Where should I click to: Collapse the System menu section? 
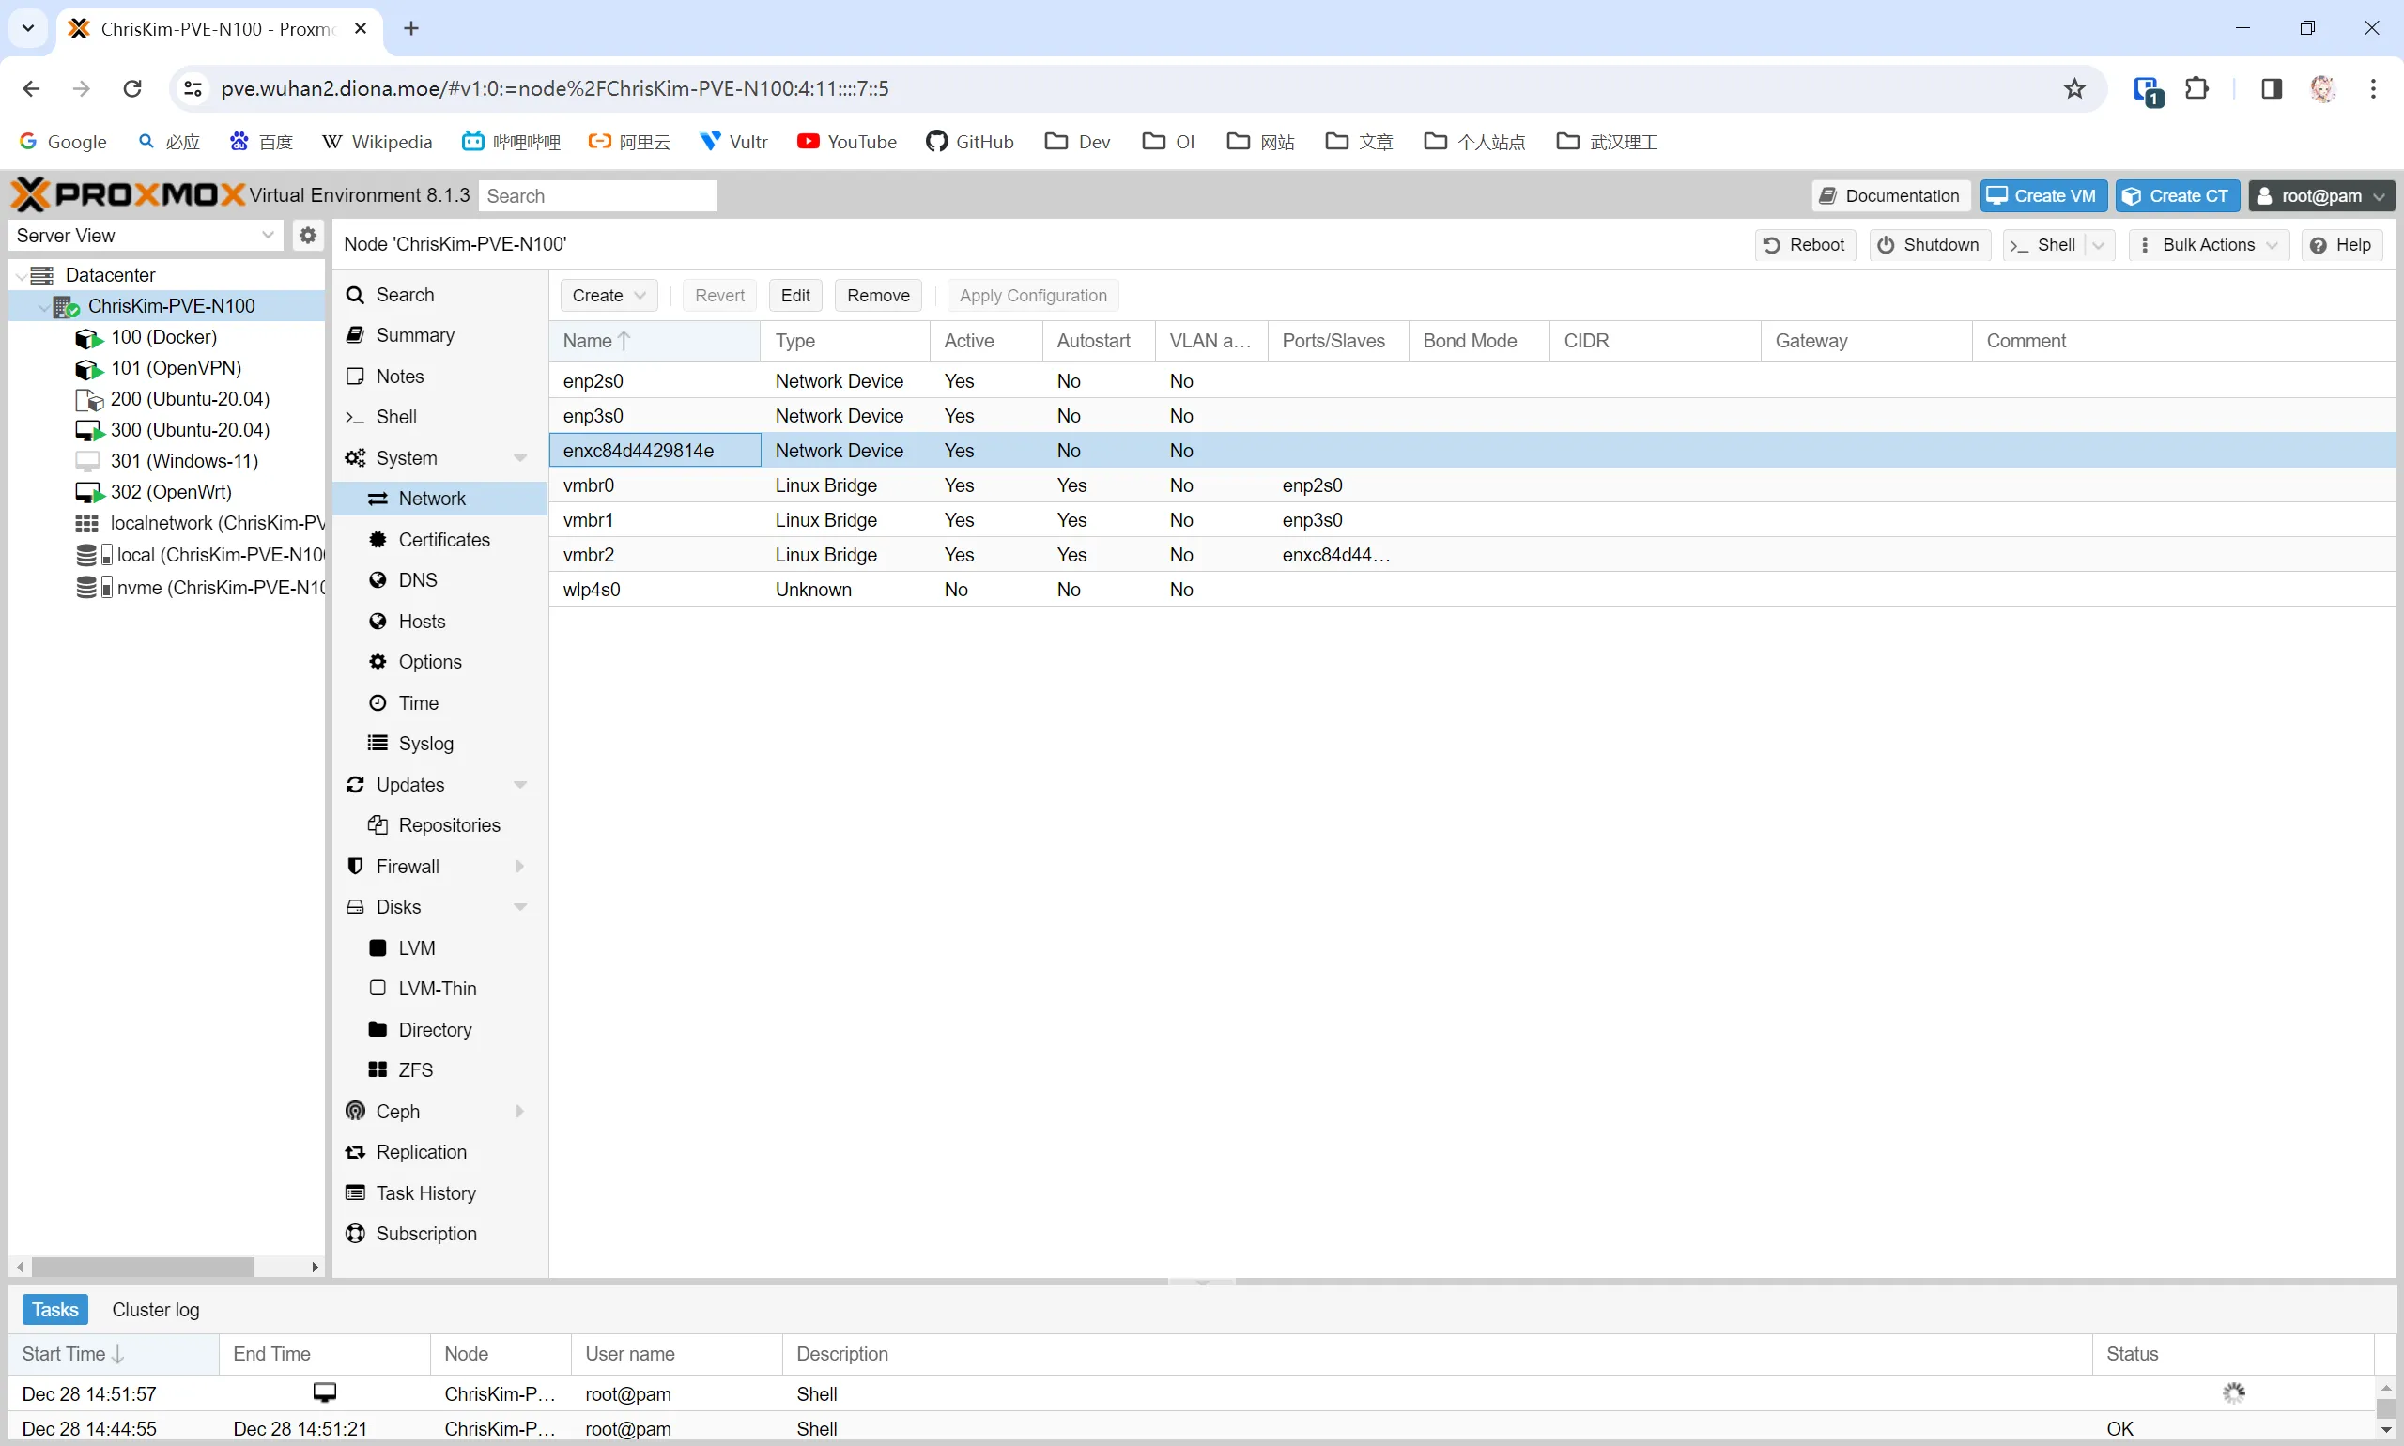pos(519,458)
